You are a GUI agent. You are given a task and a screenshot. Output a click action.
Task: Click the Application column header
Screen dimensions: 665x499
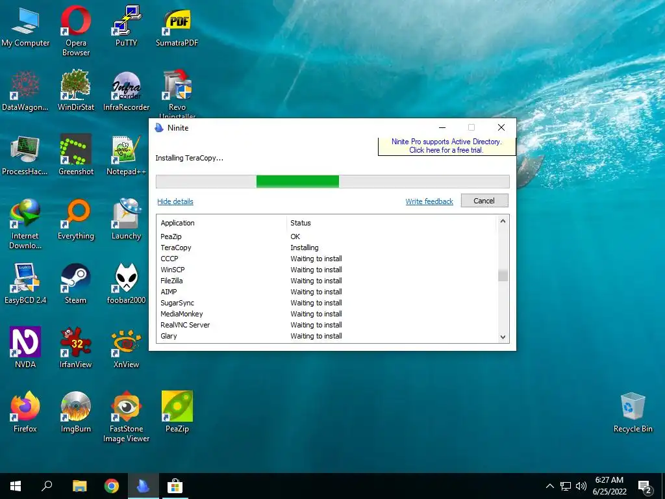click(221, 223)
